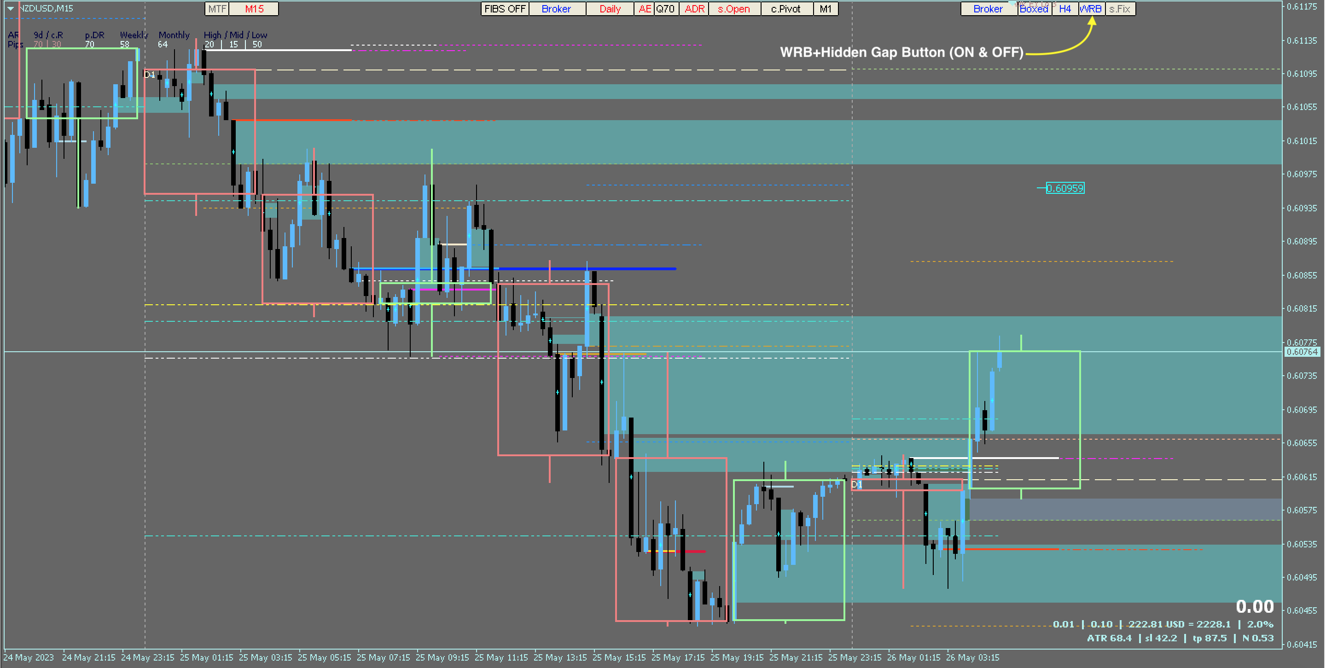Screen dimensions: 1326x668
Task: Switch to the M1 button
Action: point(825,9)
